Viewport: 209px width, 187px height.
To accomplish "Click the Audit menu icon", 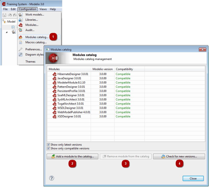I will (21, 30).
